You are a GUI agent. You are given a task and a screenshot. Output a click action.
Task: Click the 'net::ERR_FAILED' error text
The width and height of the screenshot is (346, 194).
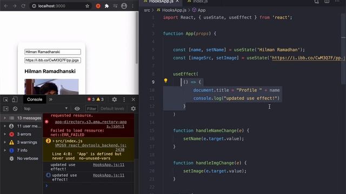[67, 135]
